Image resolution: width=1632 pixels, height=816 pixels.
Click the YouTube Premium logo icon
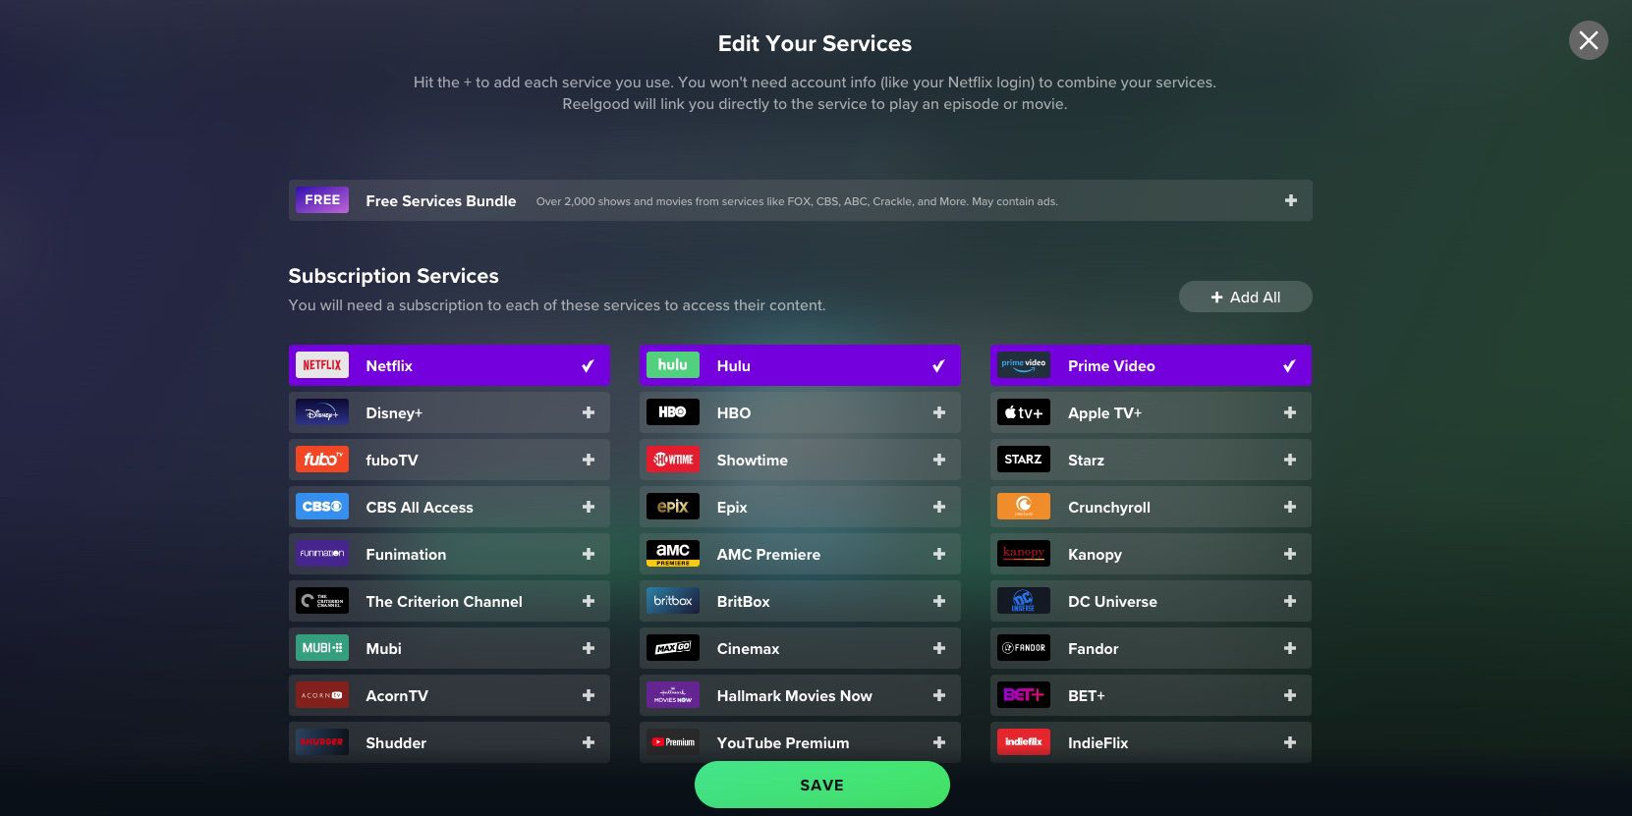click(x=673, y=742)
